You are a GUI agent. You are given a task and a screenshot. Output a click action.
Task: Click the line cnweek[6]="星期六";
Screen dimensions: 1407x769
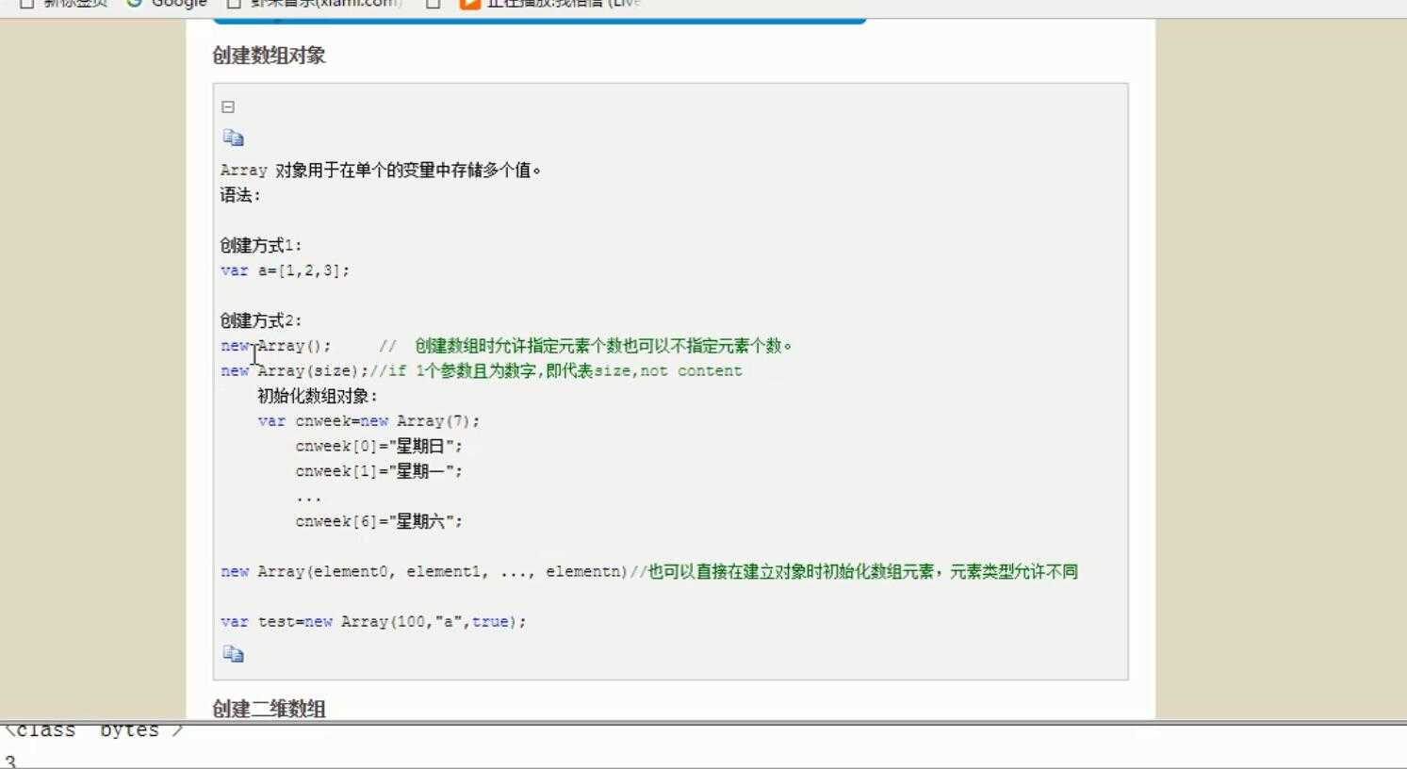(x=379, y=521)
